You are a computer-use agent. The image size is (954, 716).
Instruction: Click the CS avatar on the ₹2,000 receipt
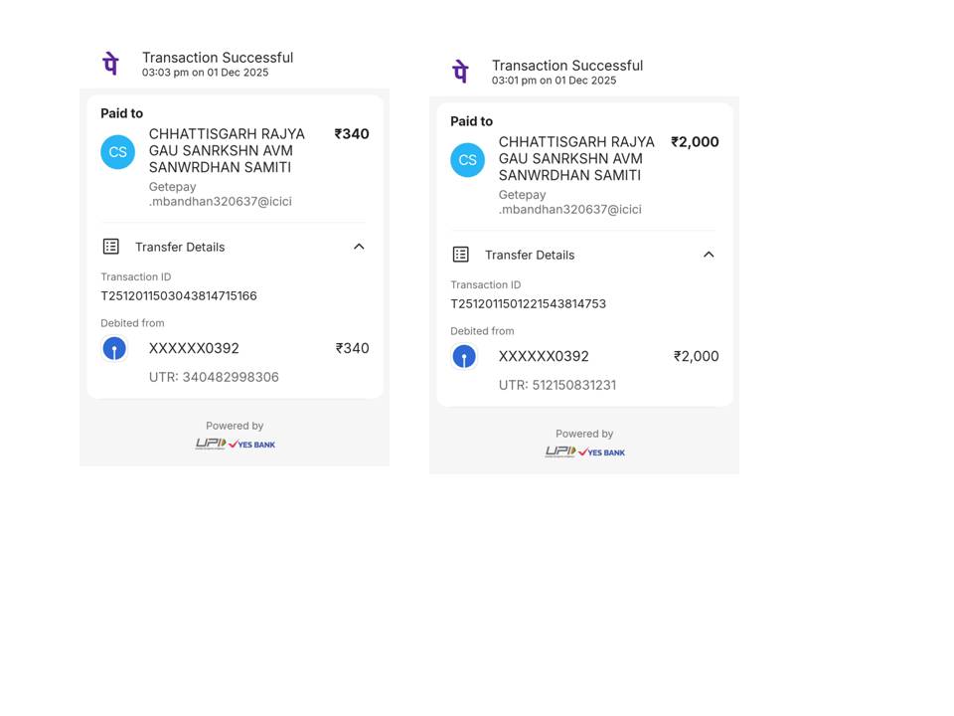pos(467,160)
